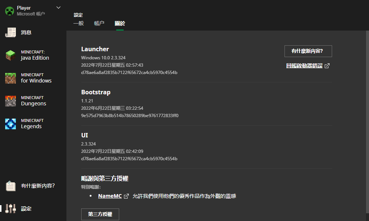The height and width of the screenshot is (221, 369).
Task: Open the 消息 newspaper icon
Action: (x=11, y=32)
